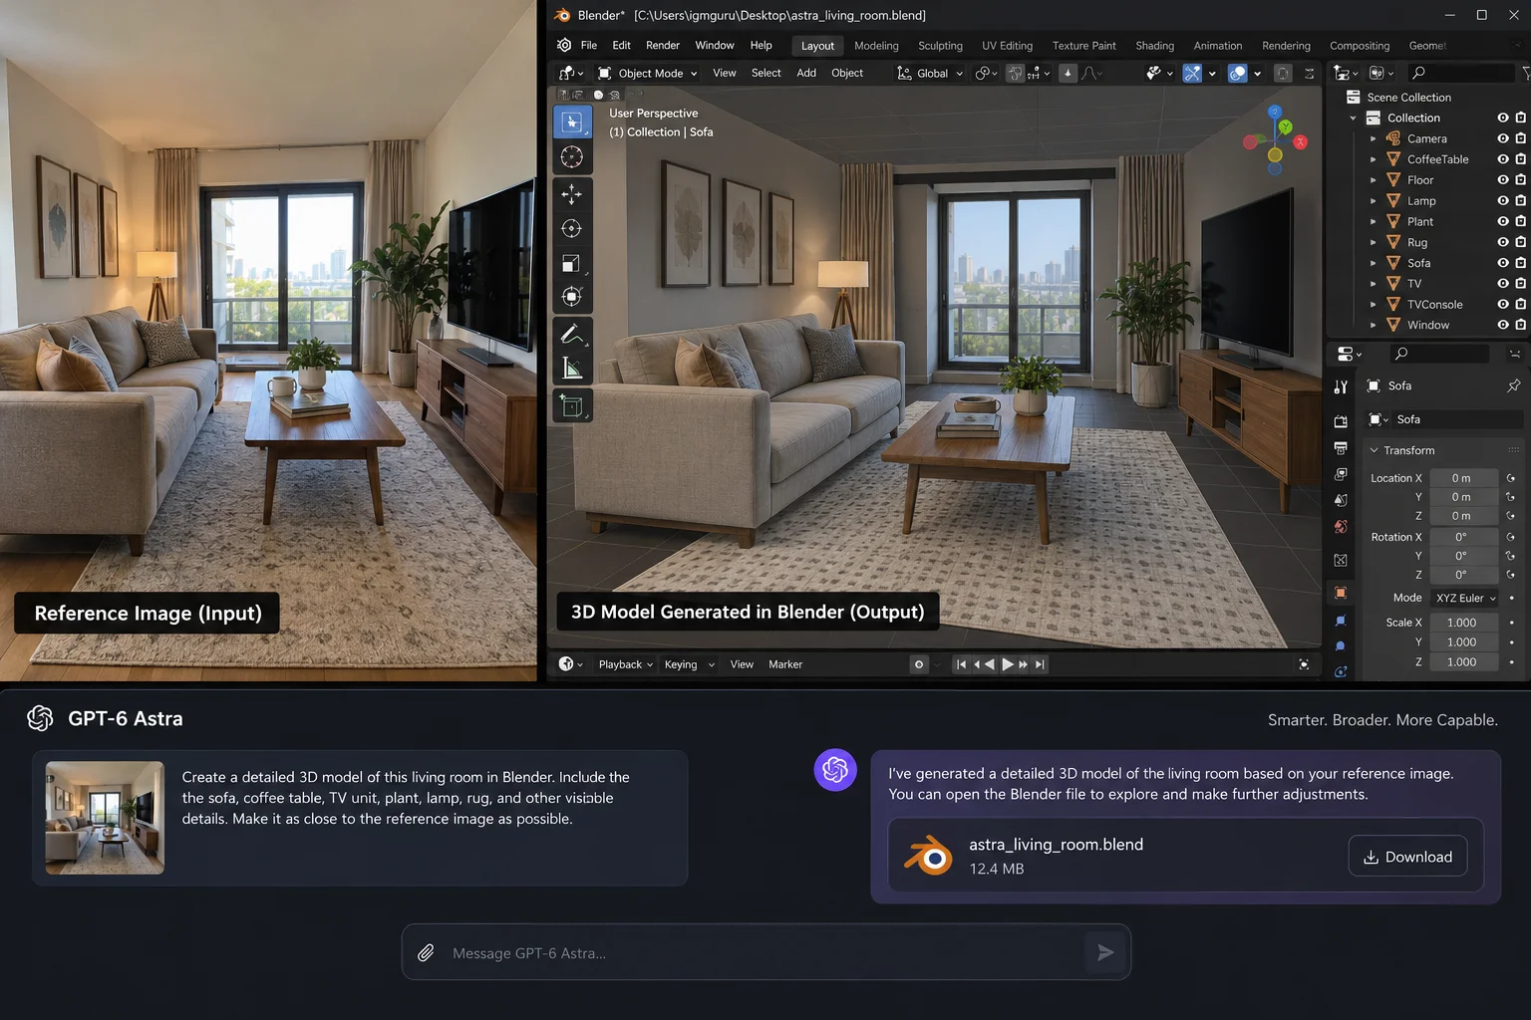
Task: Select the combined Transform tool
Action: [x=572, y=297]
